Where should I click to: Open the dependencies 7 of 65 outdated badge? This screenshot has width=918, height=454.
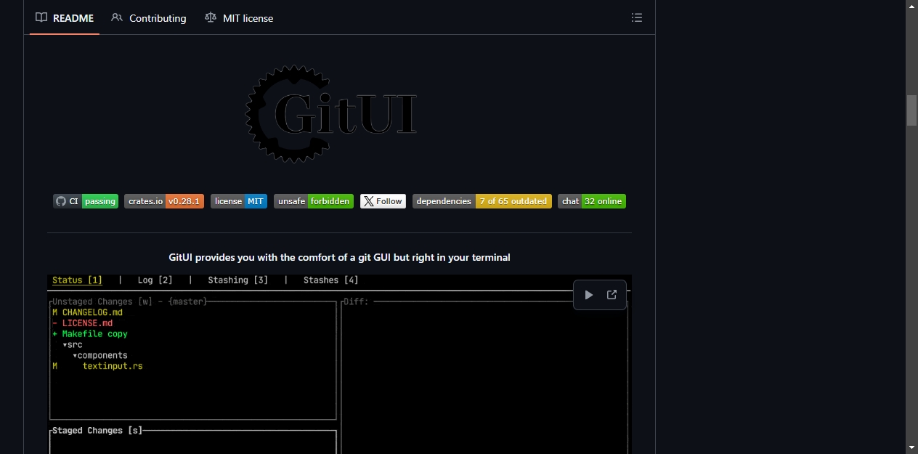coord(482,201)
